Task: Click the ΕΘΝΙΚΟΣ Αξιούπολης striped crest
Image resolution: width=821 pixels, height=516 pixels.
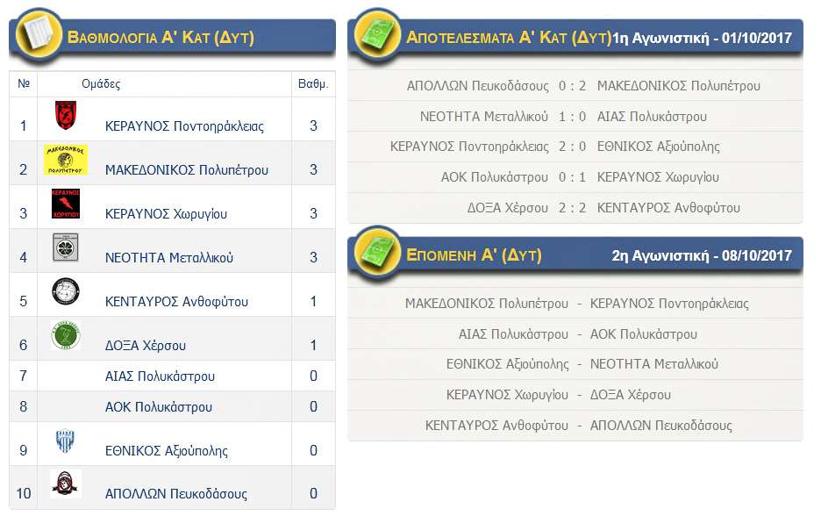Action: coord(65,441)
